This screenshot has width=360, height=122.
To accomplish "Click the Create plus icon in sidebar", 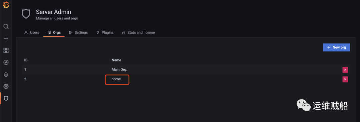I will click(x=6, y=39).
